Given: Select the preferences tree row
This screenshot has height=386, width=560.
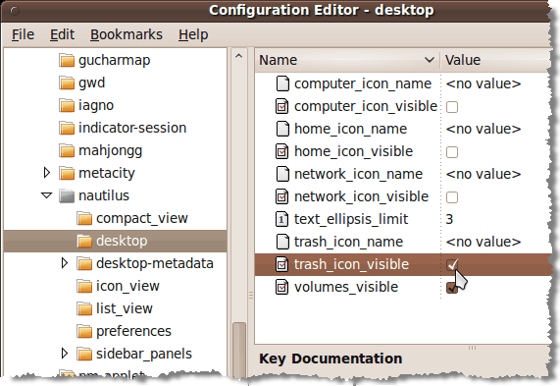Looking at the screenshot, I should (x=115, y=331).
